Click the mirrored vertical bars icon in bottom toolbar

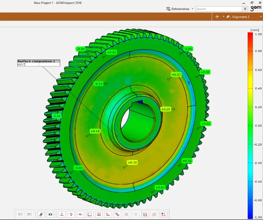(50, 215)
